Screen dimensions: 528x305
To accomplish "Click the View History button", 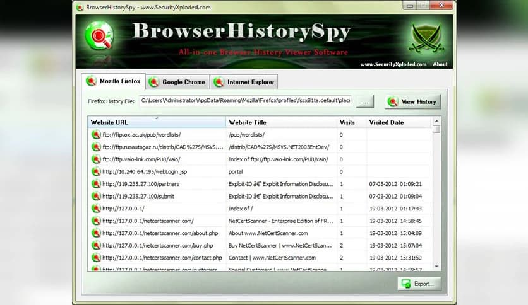I will point(413,102).
